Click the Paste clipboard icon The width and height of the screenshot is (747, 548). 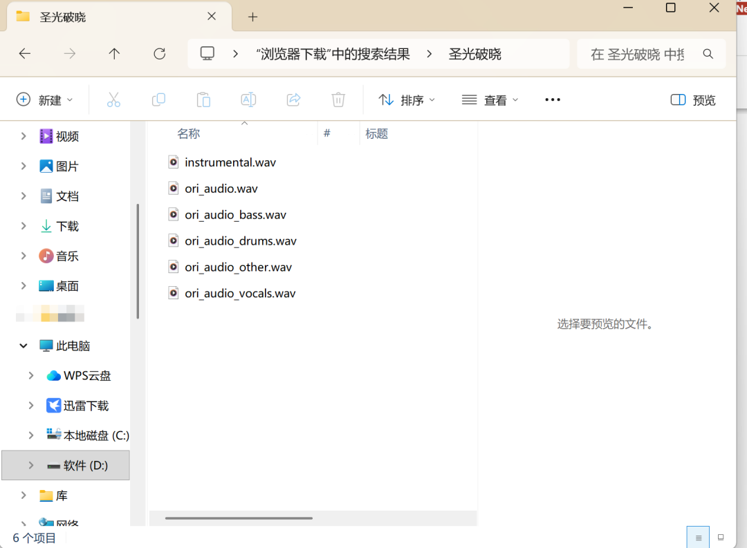[x=203, y=100]
